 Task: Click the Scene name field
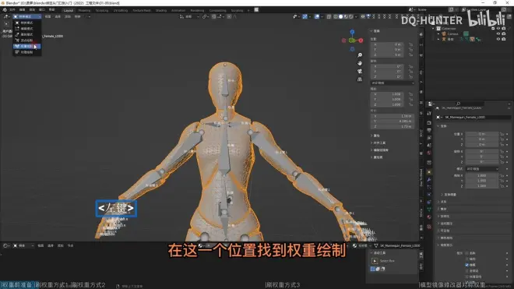click(431, 9)
